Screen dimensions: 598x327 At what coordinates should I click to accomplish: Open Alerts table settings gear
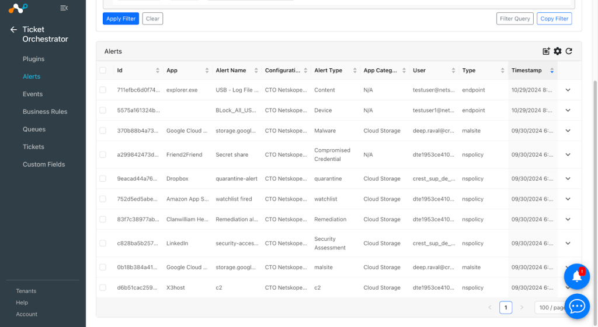(558, 51)
